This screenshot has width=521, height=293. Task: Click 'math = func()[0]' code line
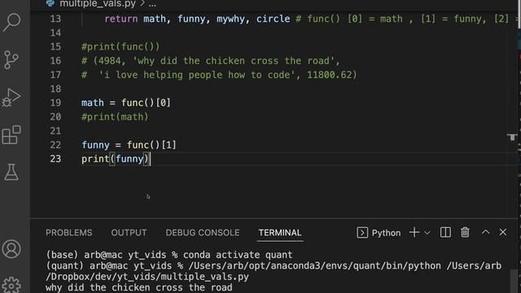[126, 103]
